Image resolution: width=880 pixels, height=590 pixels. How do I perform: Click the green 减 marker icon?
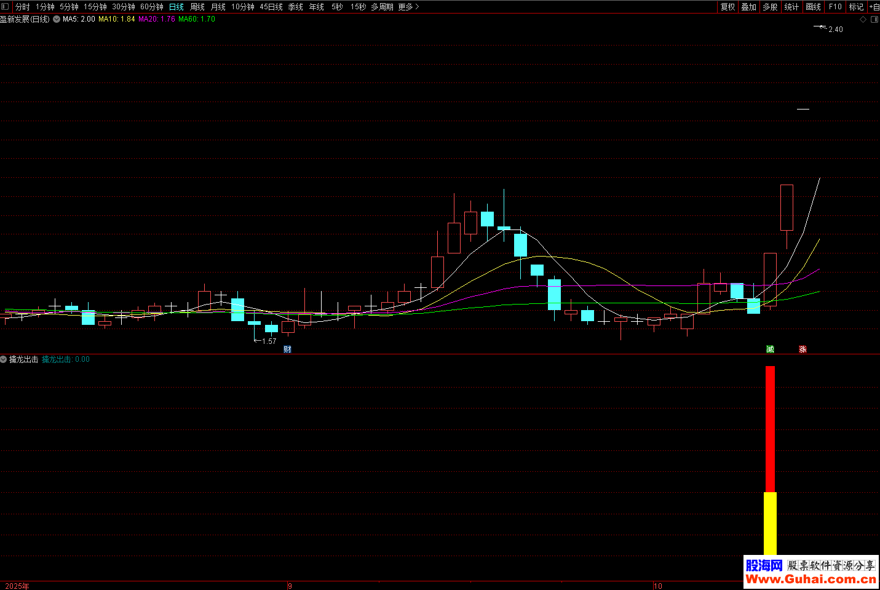pyautogui.click(x=770, y=349)
